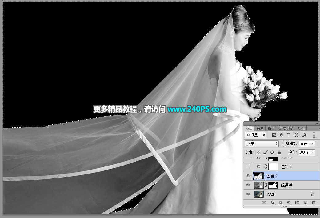Show the 色阶 2 layer visibility box
320x218 pixels.
[248, 158]
